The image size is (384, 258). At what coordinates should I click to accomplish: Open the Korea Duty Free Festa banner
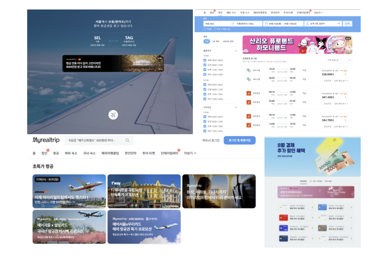click(316, 192)
